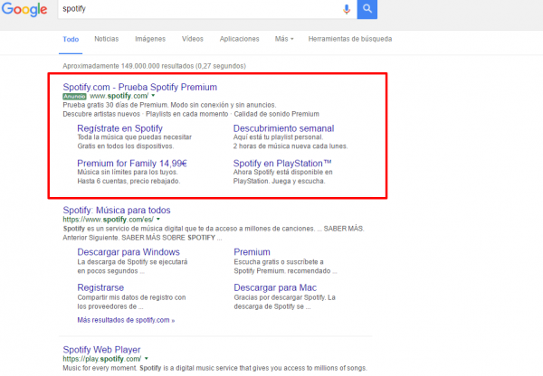Activate voice search microphone icon

click(x=347, y=9)
